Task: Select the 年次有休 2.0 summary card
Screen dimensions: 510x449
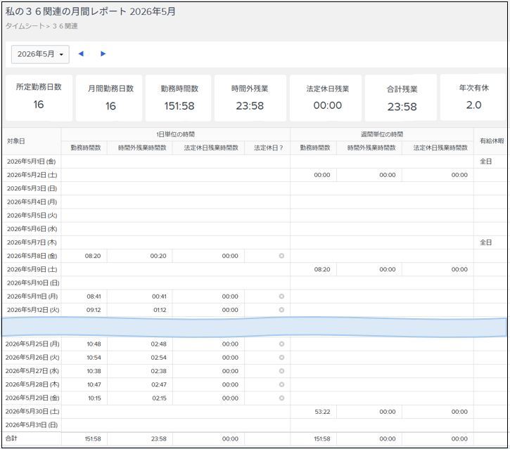Action: click(x=473, y=98)
